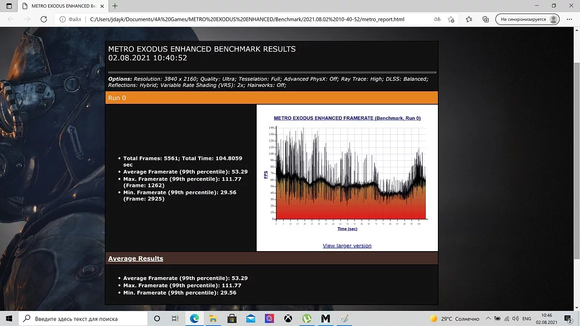This screenshot has width=580, height=326.
Task: Open Xbox app on taskbar
Action: tap(288, 319)
